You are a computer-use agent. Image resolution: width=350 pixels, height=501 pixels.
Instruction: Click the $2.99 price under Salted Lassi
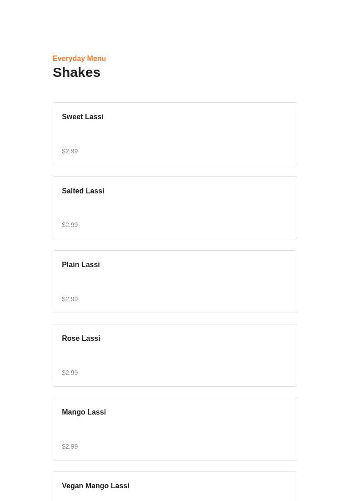pyautogui.click(x=70, y=225)
